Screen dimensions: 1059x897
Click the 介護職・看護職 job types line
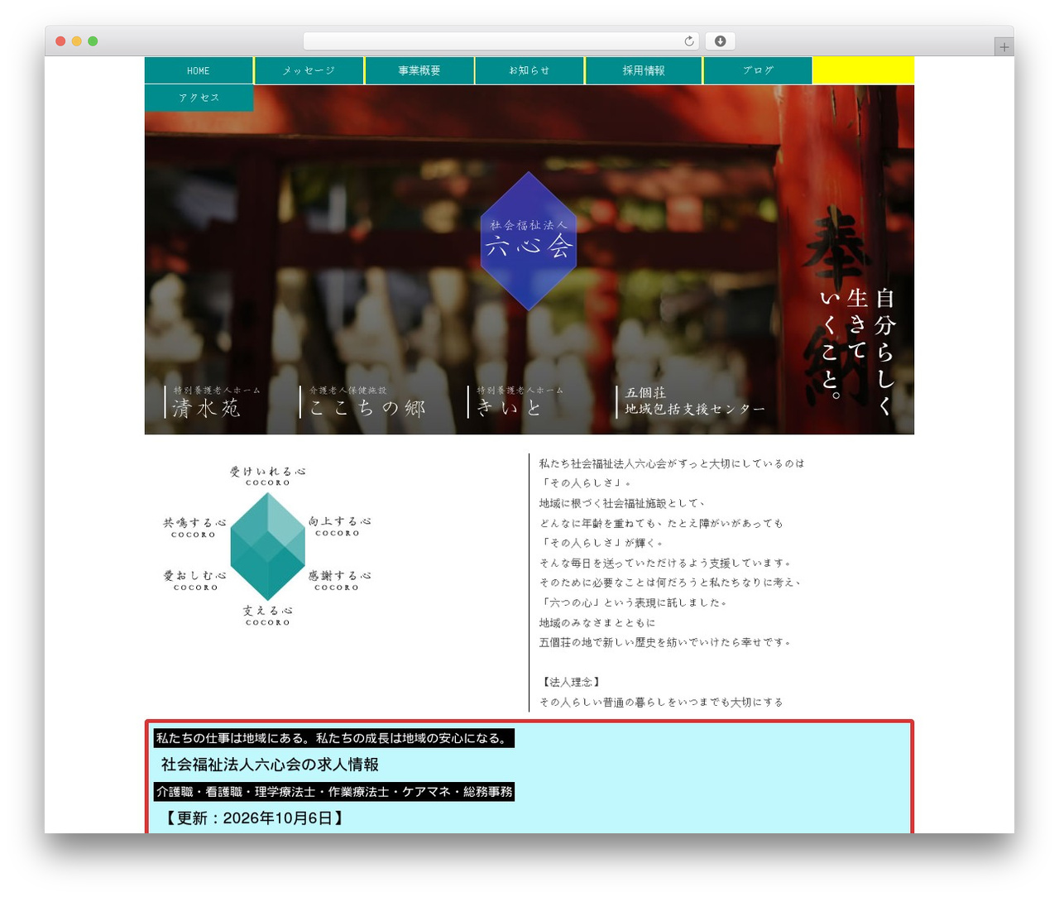click(334, 792)
